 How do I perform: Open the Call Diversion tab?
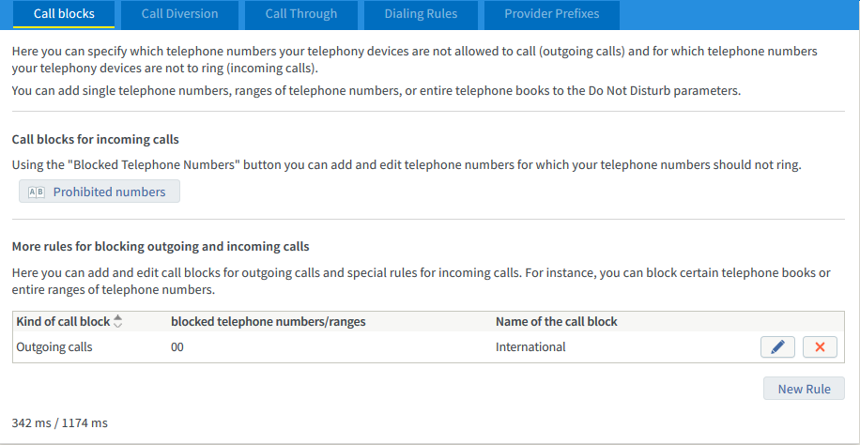click(179, 14)
